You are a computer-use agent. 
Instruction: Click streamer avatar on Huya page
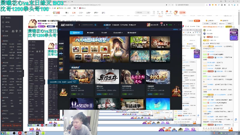point(32,23)
